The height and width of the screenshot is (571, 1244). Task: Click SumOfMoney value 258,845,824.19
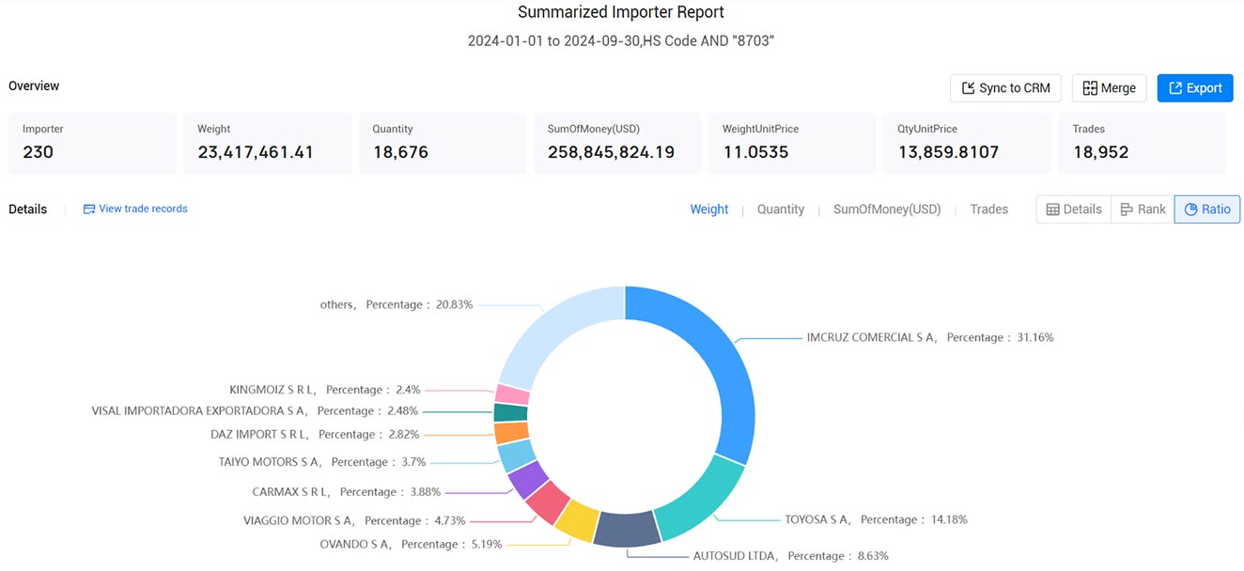[x=612, y=151]
